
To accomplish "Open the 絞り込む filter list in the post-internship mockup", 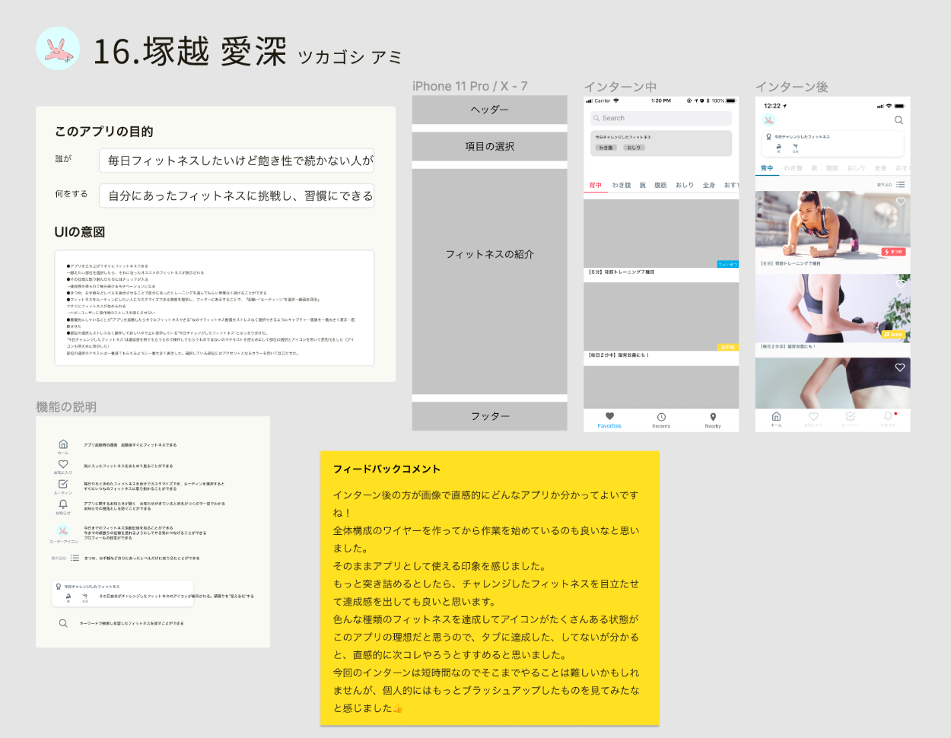I will point(900,185).
